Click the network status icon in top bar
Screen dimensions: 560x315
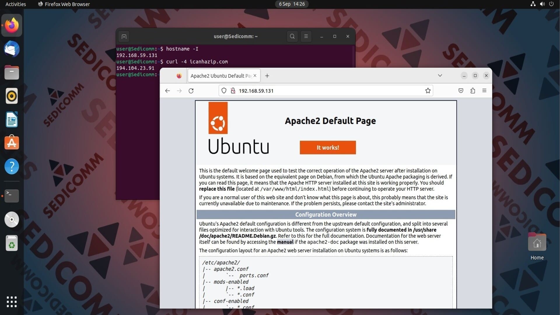[x=533, y=4]
